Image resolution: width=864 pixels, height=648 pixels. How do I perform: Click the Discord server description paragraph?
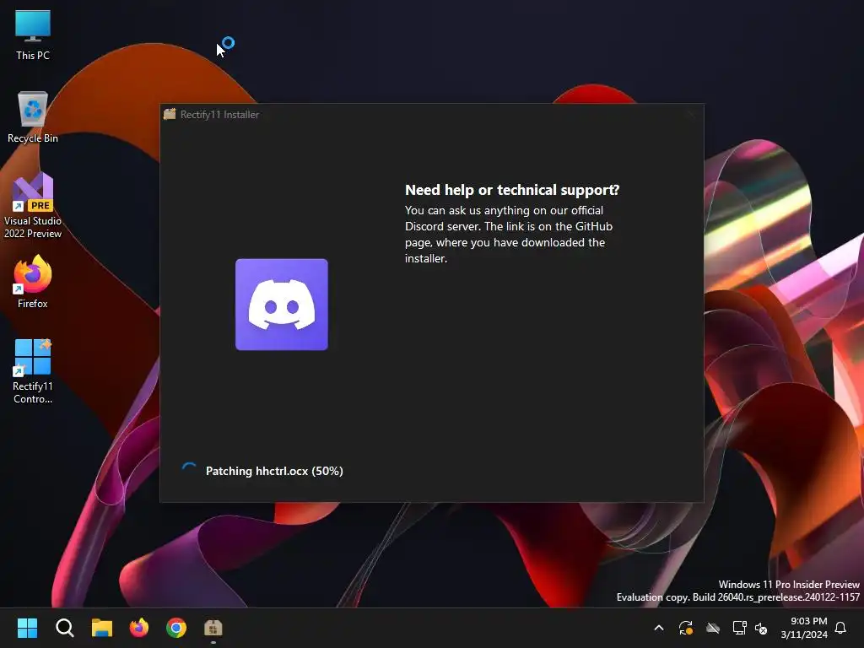509,235
